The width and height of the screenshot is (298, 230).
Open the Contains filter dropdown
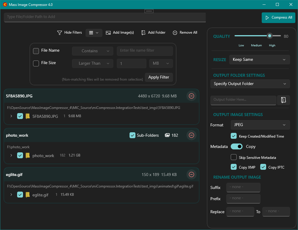coord(93,51)
